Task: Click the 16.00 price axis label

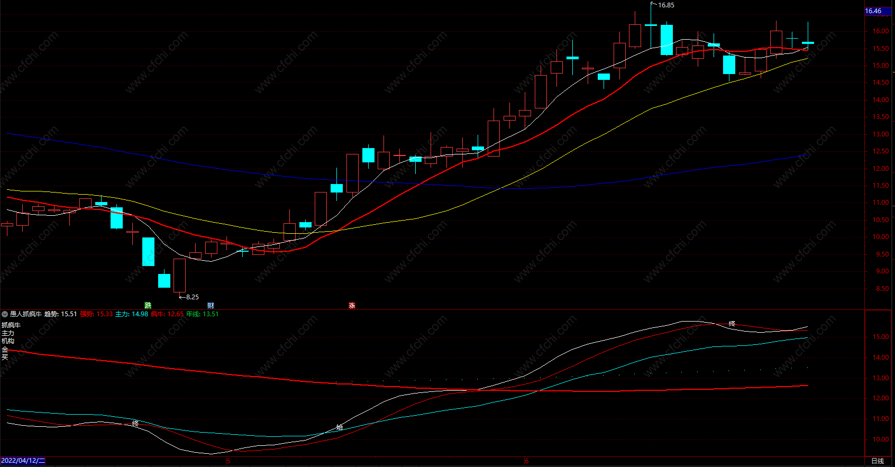Action: click(881, 31)
